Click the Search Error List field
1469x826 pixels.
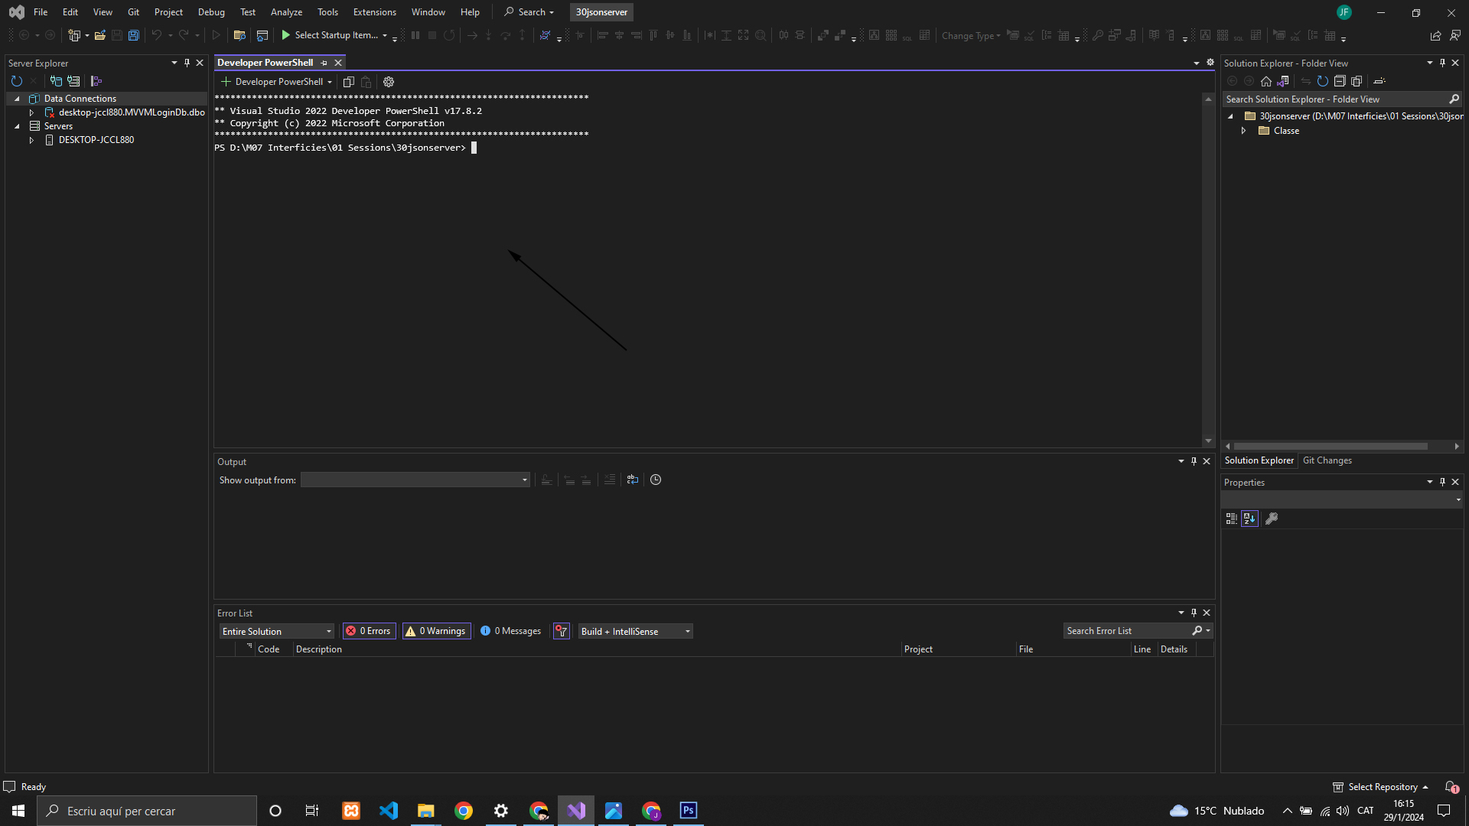tap(1125, 631)
